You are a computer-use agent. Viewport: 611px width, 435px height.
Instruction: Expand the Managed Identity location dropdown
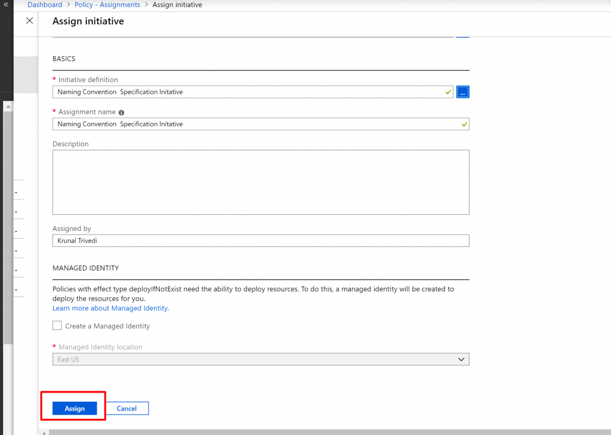461,359
